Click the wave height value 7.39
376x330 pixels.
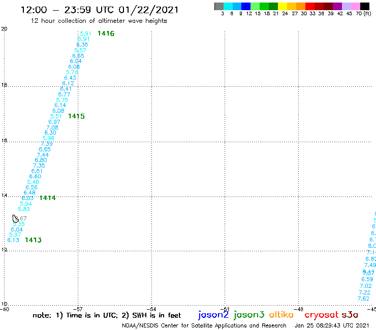point(47,144)
